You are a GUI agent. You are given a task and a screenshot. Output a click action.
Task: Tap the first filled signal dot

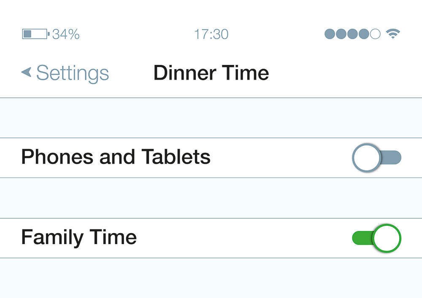tap(330, 34)
